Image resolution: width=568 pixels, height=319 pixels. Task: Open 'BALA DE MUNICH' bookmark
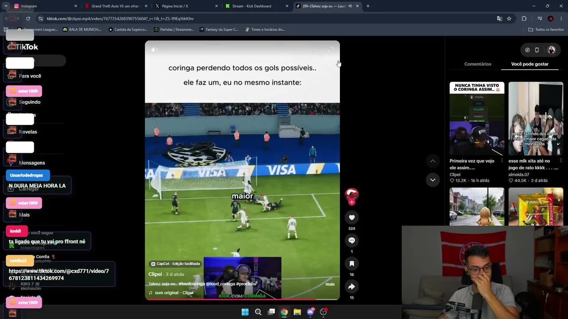[82, 30]
